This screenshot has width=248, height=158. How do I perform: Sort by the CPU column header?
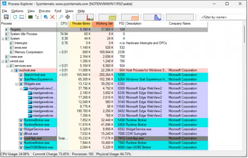[63, 23]
